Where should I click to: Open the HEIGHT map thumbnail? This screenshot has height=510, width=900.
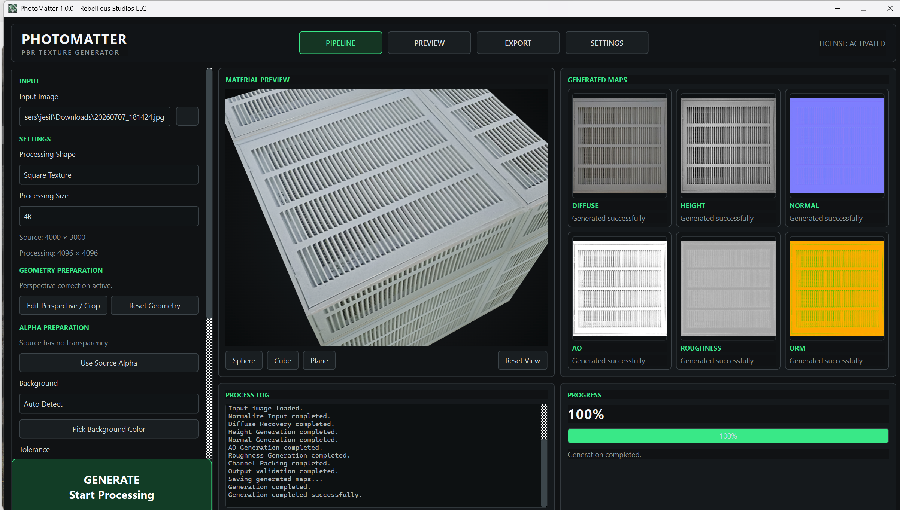(728, 146)
